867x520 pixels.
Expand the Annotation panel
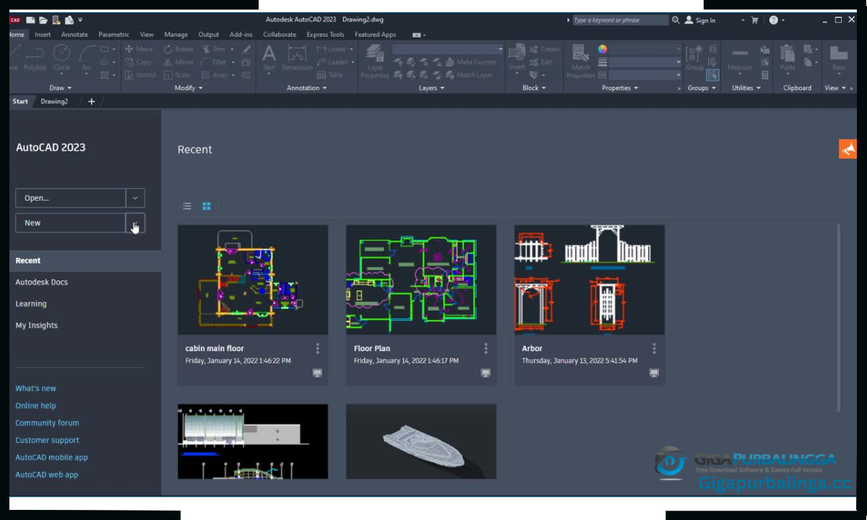[306, 88]
